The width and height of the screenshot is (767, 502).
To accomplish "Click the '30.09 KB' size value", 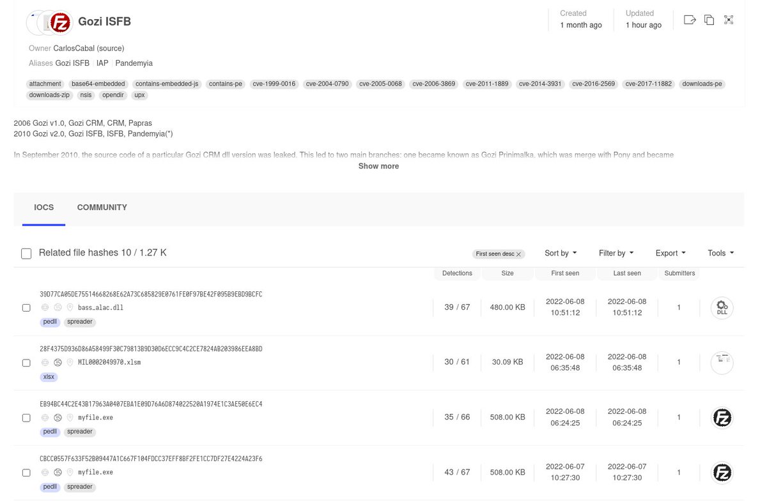I will pyautogui.click(x=507, y=362).
